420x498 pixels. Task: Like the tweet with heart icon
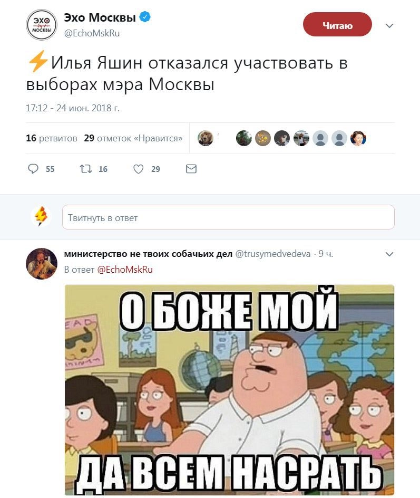[138, 169]
